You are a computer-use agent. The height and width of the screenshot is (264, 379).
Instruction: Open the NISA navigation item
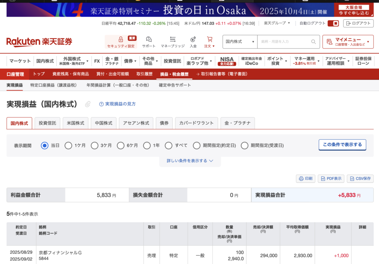coord(227,61)
